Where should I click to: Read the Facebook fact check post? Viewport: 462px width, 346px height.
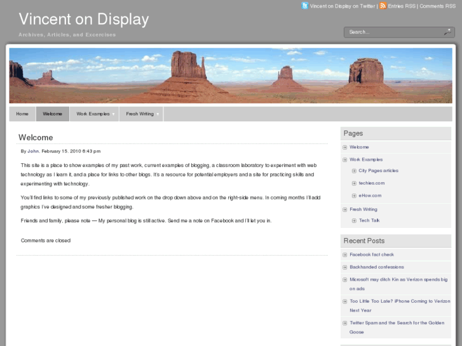(372, 255)
